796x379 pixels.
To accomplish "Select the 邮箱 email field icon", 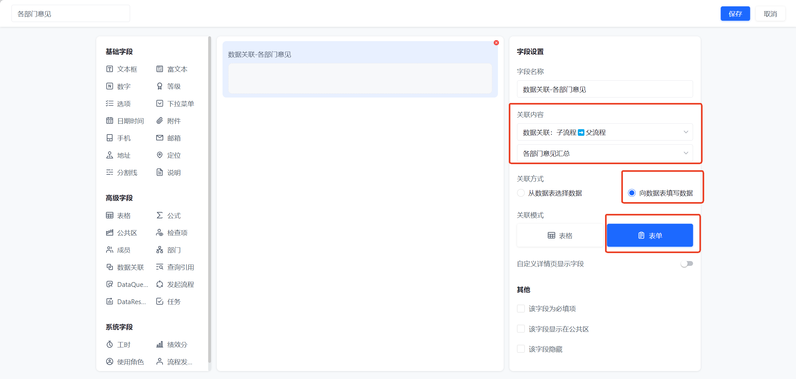I will pos(160,138).
